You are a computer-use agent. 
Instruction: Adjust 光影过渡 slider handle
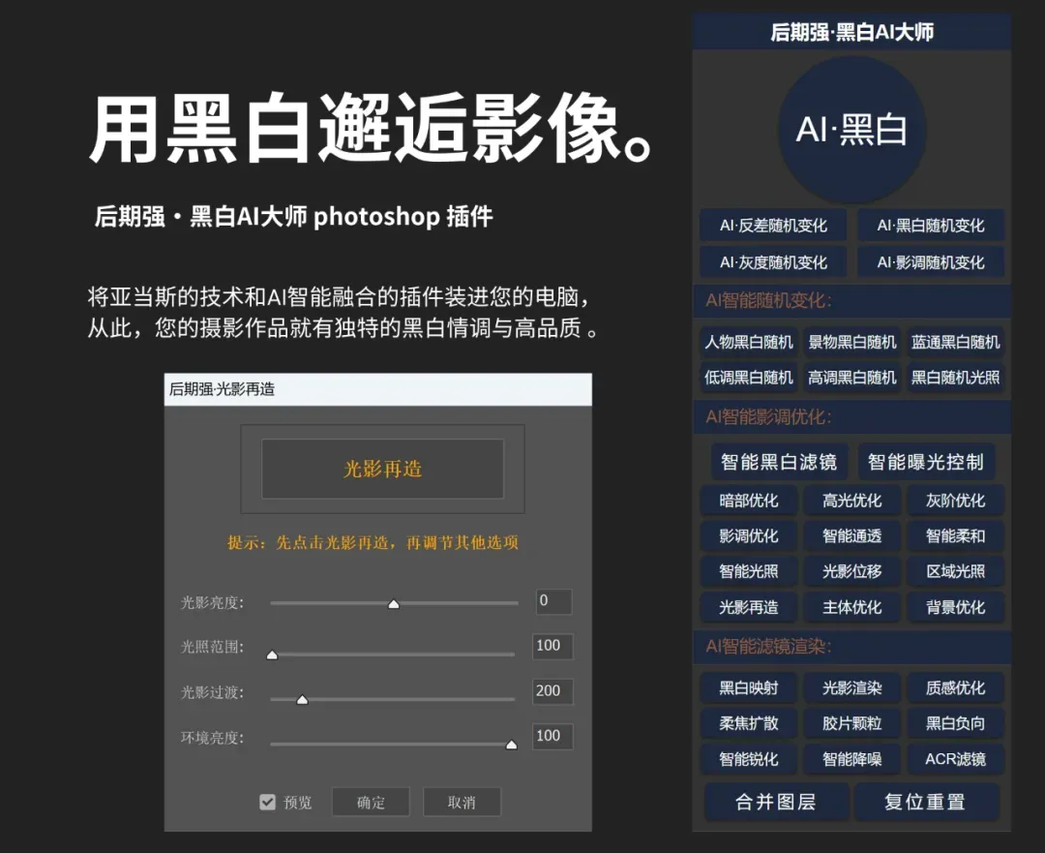302,700
